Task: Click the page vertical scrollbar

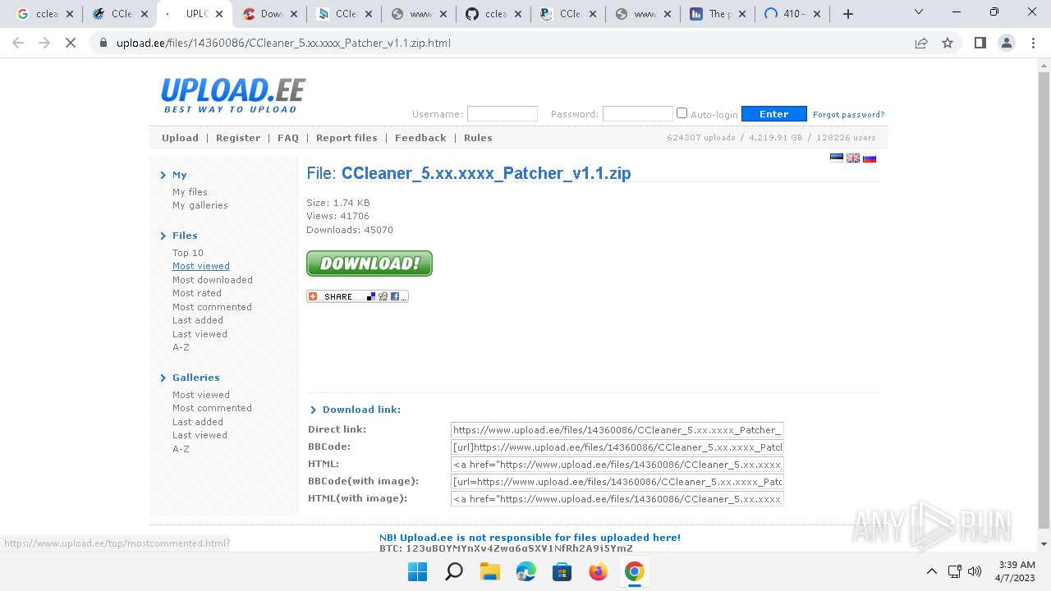Action: point(1044,300)
